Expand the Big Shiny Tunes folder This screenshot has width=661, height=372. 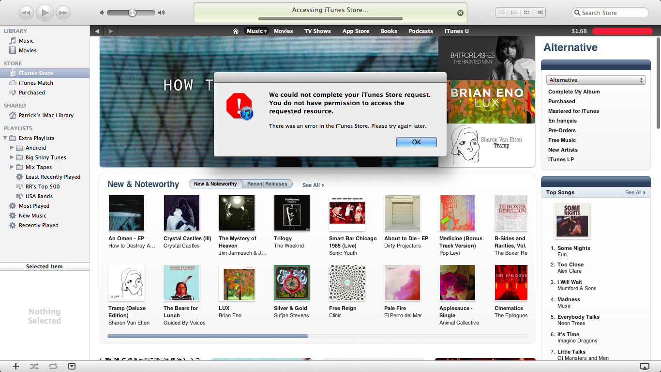coord(12,157)
